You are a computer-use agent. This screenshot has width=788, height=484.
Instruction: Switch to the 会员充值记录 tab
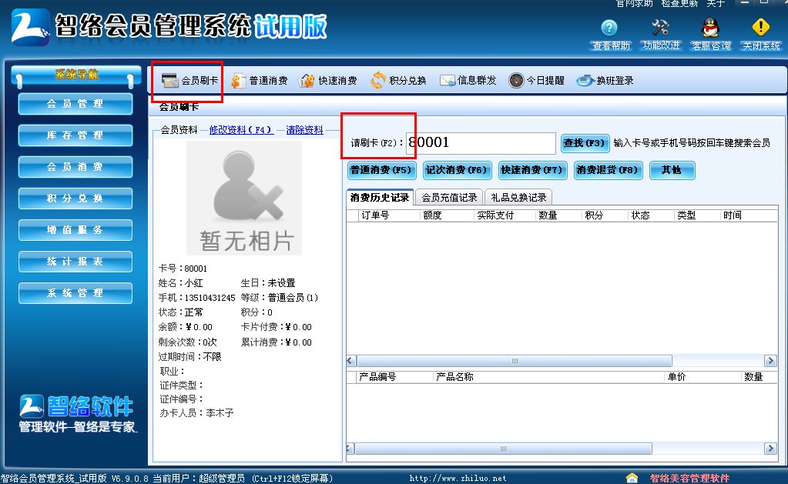[449, 198]
